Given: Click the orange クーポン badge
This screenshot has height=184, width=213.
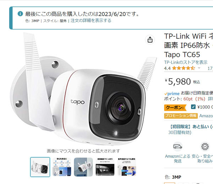Looking at the screenshot, I should pyautogui.click(x=175, y=108).
